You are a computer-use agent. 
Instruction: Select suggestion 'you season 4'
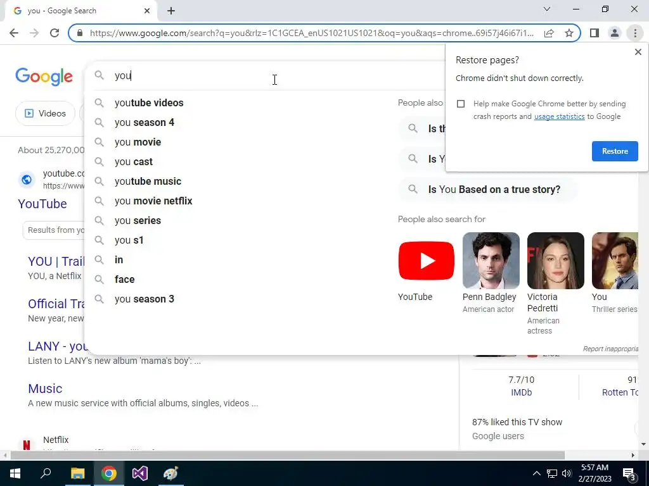point(145,123)
